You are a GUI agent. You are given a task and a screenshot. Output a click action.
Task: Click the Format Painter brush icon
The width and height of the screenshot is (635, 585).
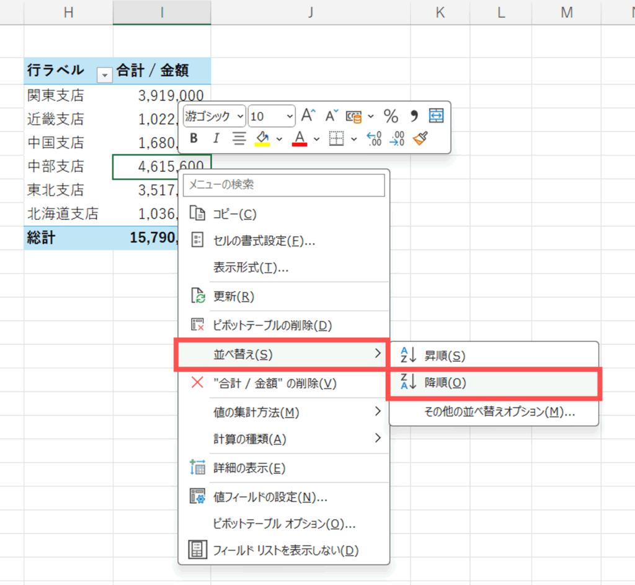pos(420,138)
